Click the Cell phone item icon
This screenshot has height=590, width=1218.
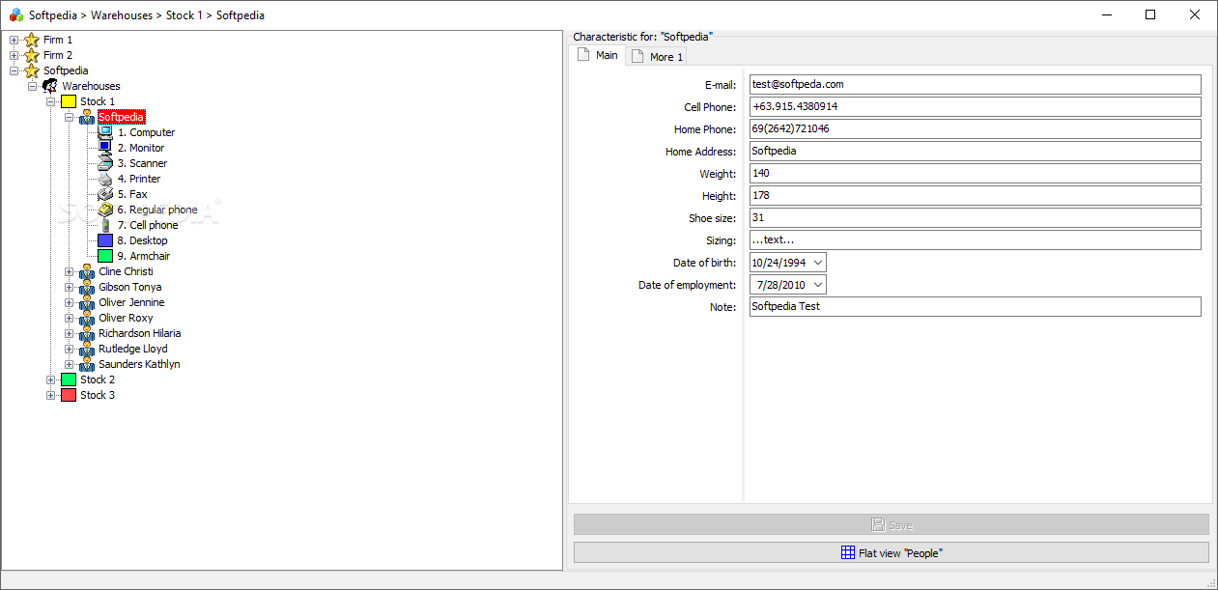click(x=105, y=225)
